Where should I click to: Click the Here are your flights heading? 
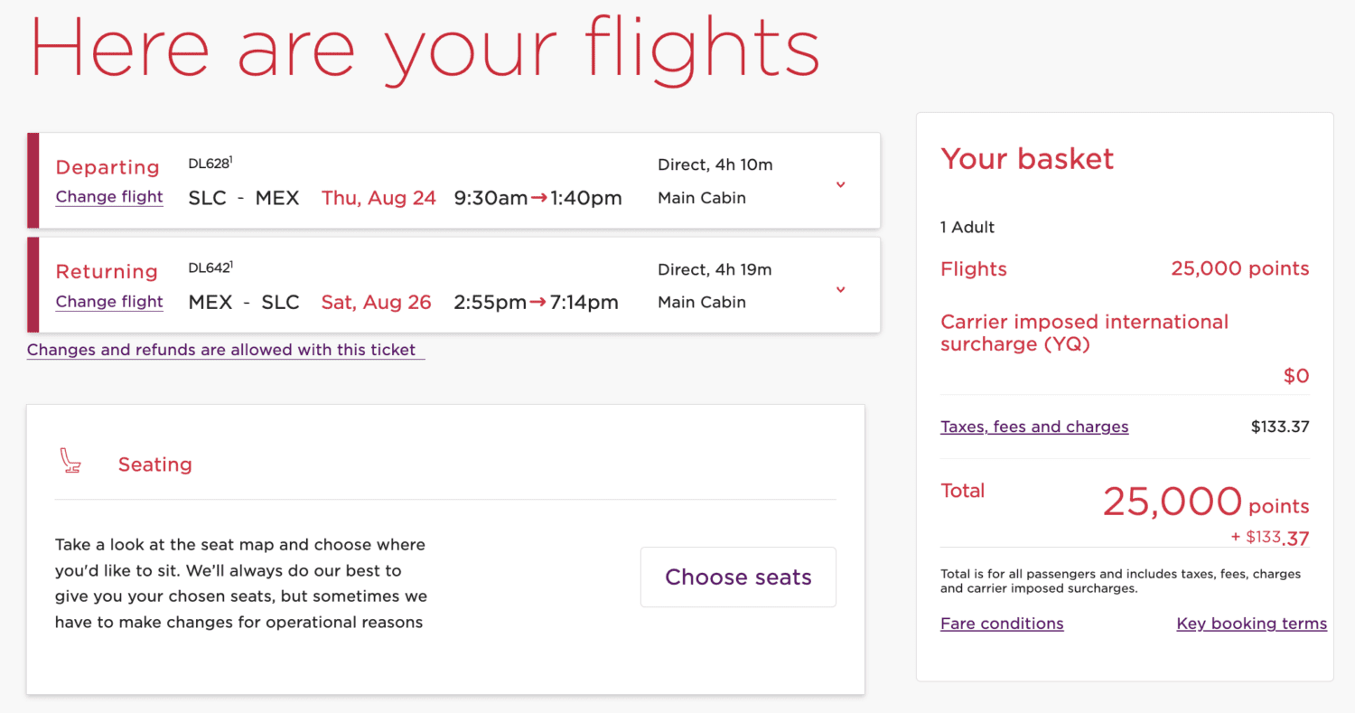tap(425, 47)
